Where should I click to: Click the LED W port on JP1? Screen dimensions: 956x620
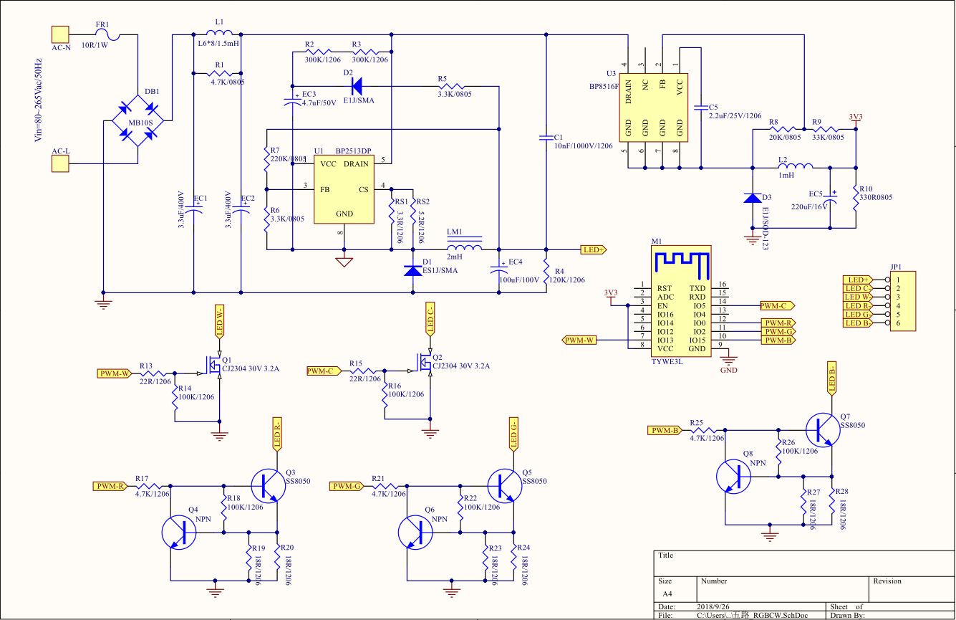858,297
